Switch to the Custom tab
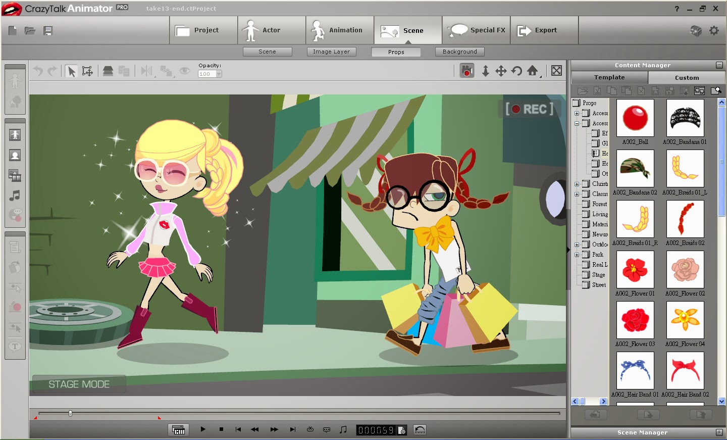 pos(687,78)
